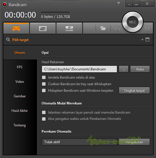
Task: Switch to HDMI device recording mode
Action: (x=69, y=28)
